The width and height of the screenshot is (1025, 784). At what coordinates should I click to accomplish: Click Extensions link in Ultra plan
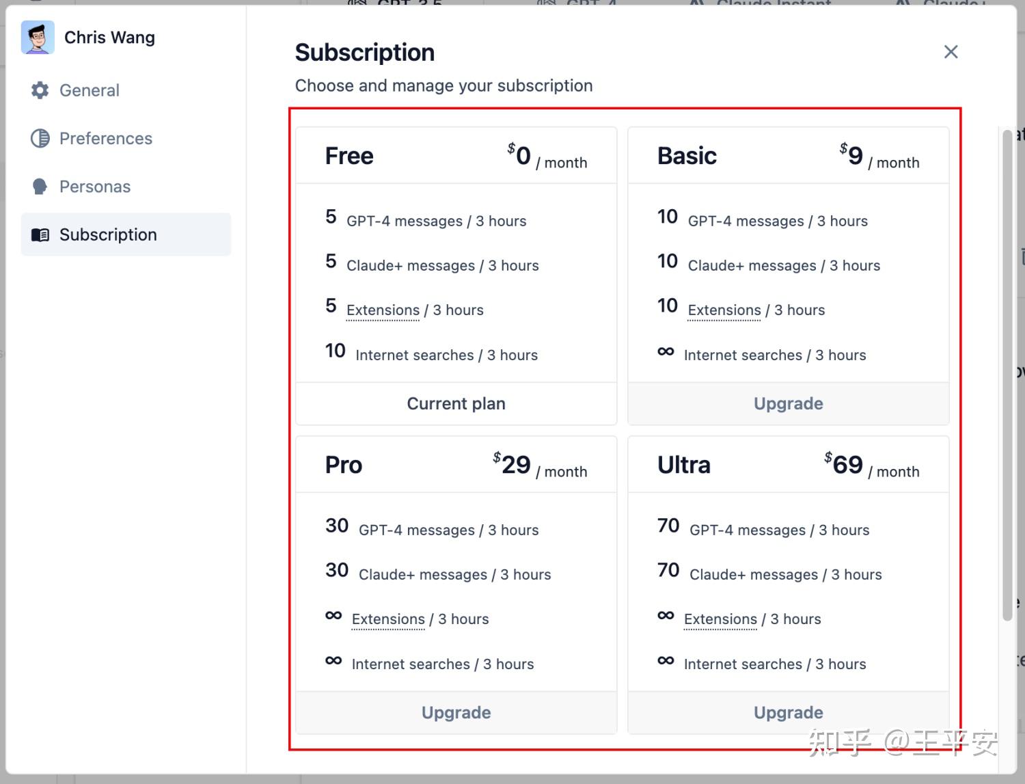[x=720, y=619]
